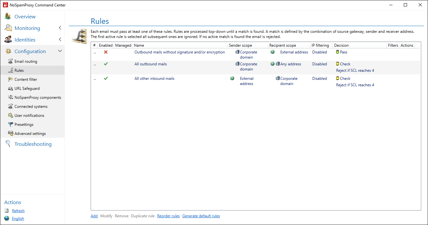Viewport: 428px width, 225px height.
Task: Open the Troubleshooting section
Action: [33, 144]
